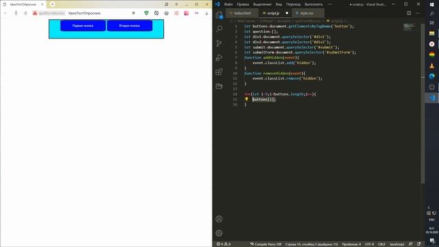Change encoding via UTF-8 in status bar

click(x=369, y=244)
